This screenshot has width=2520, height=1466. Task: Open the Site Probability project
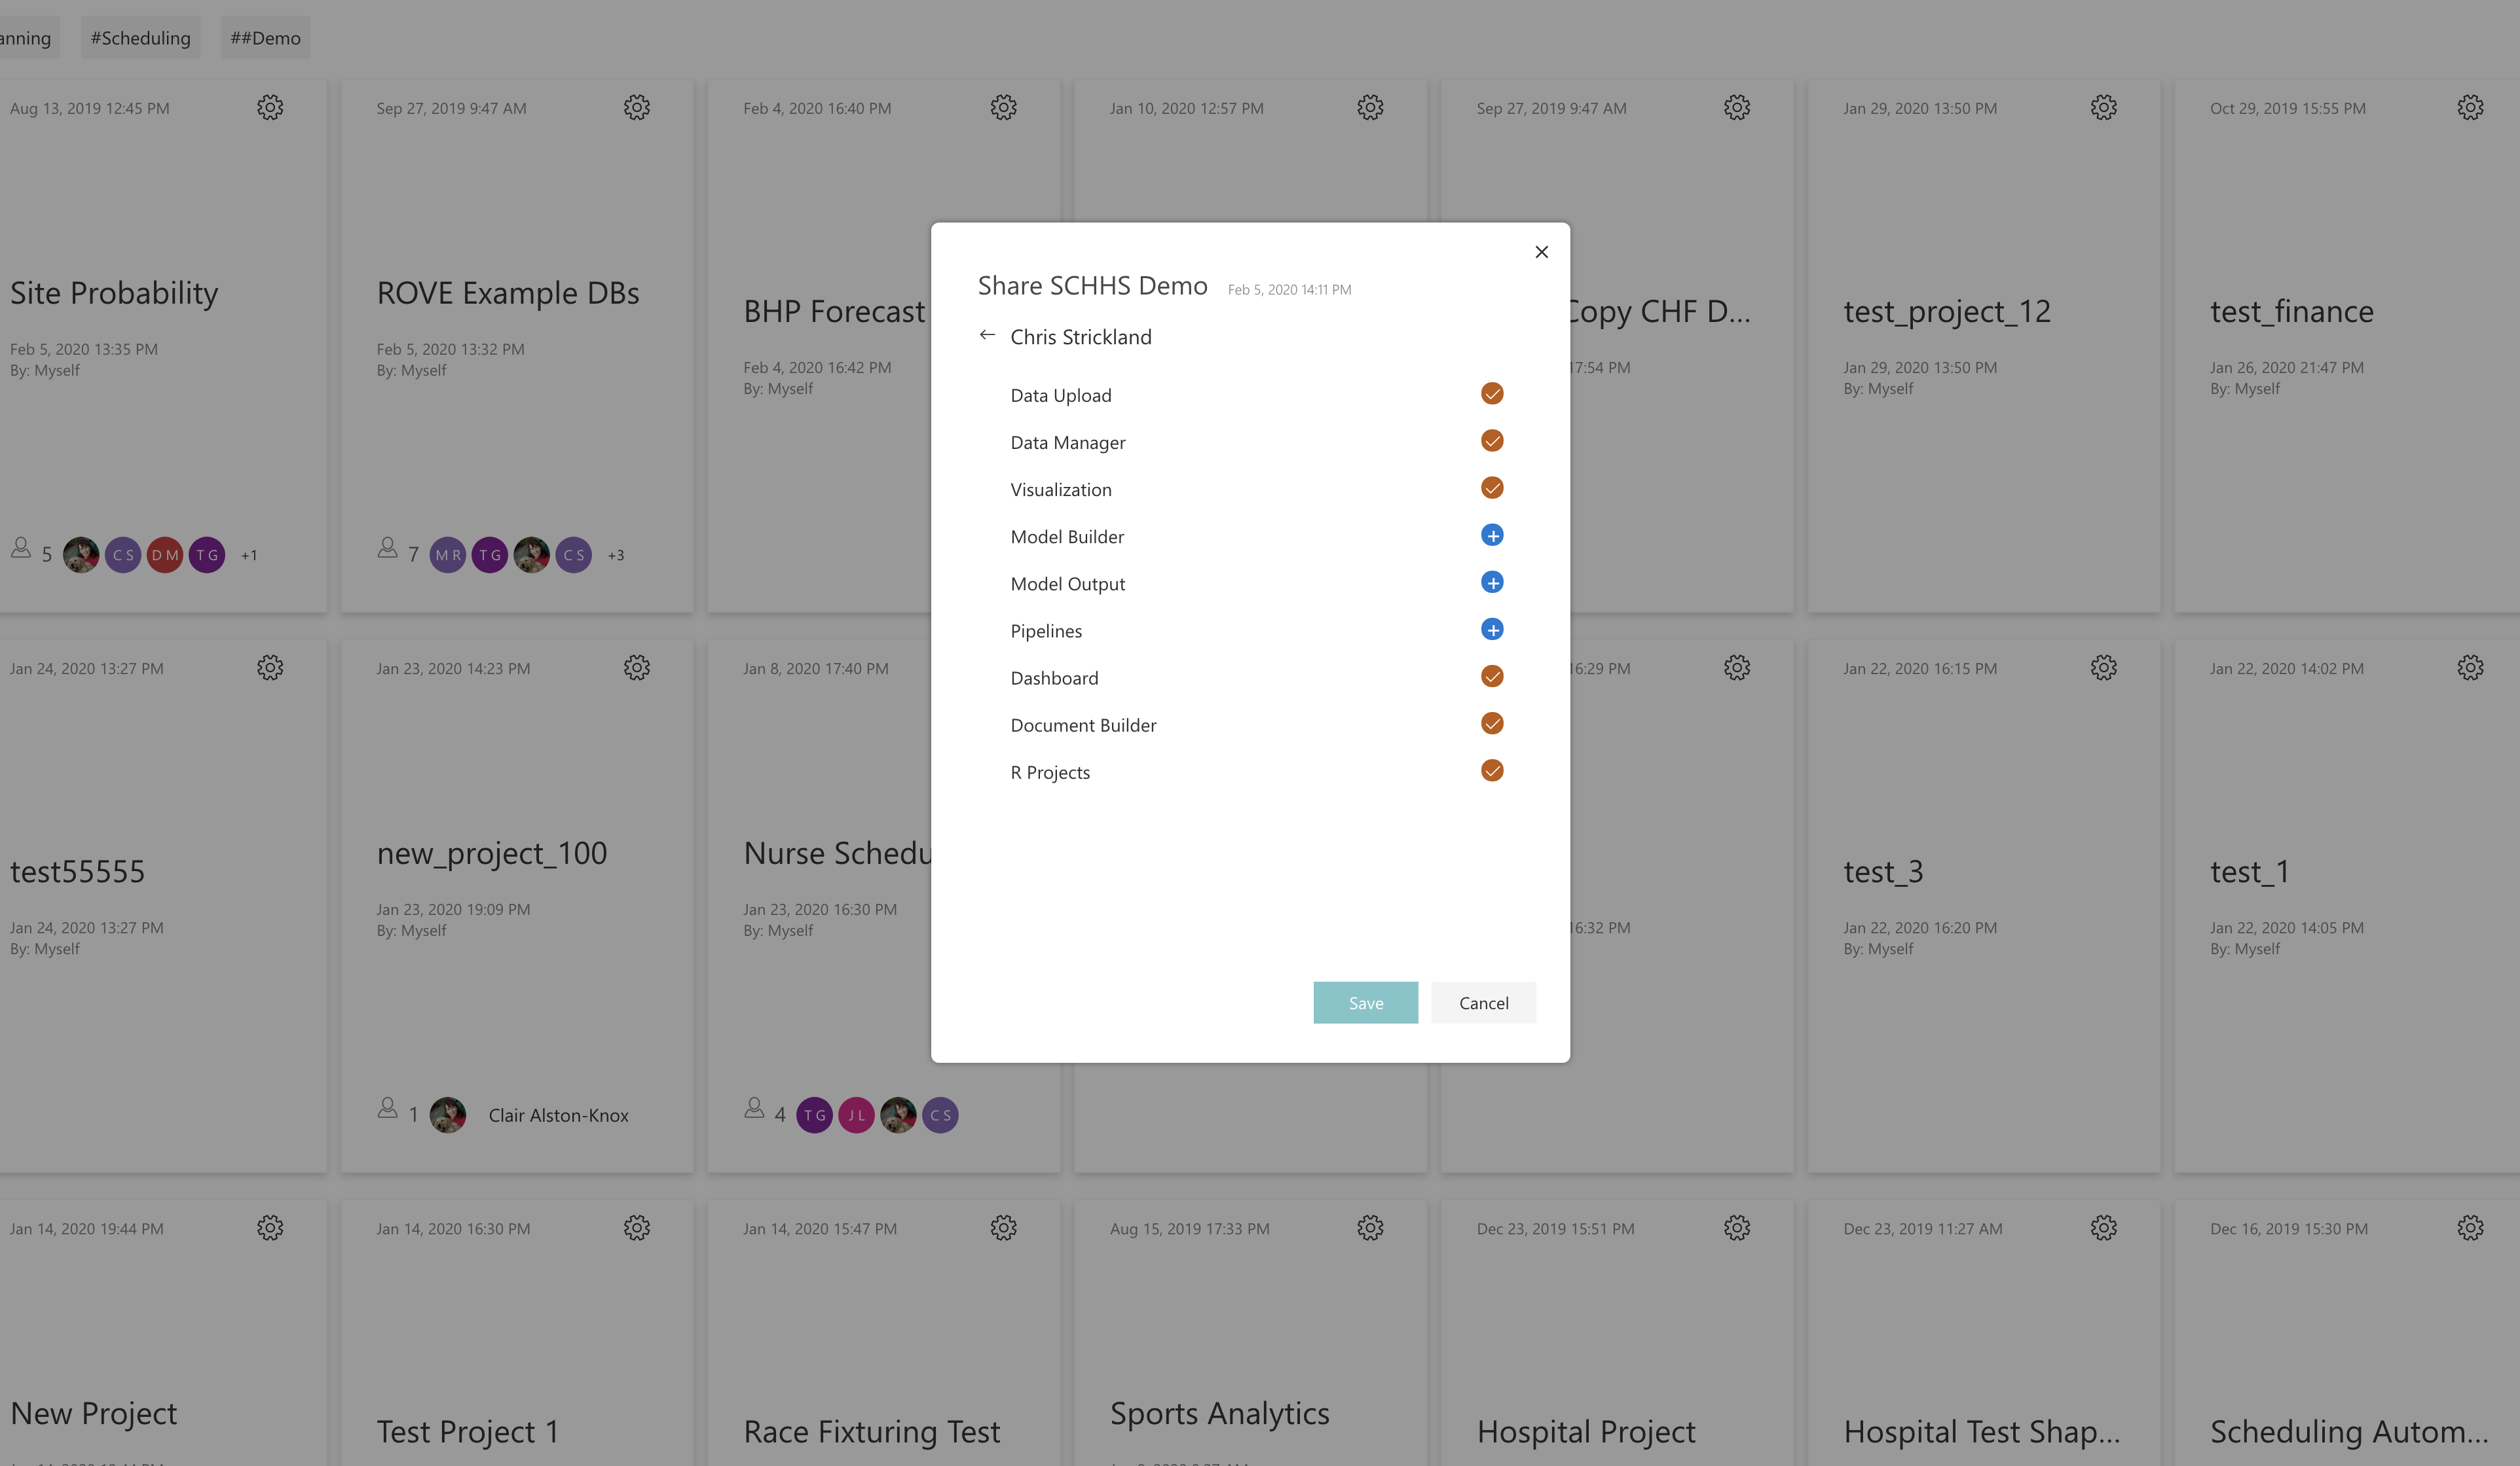[x=114, y=293]
